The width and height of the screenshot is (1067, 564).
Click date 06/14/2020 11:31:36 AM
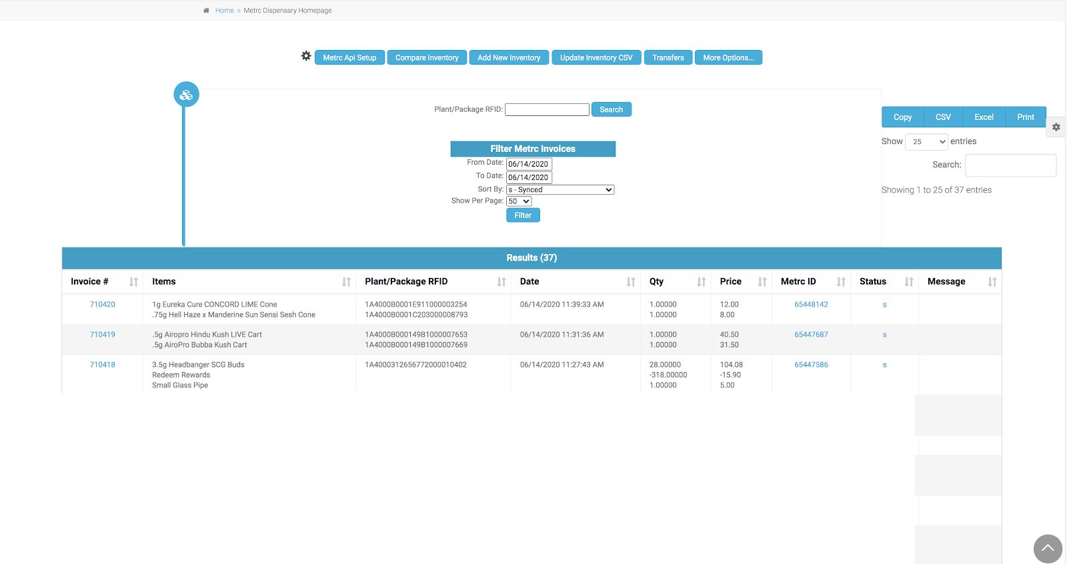[562, 335]
